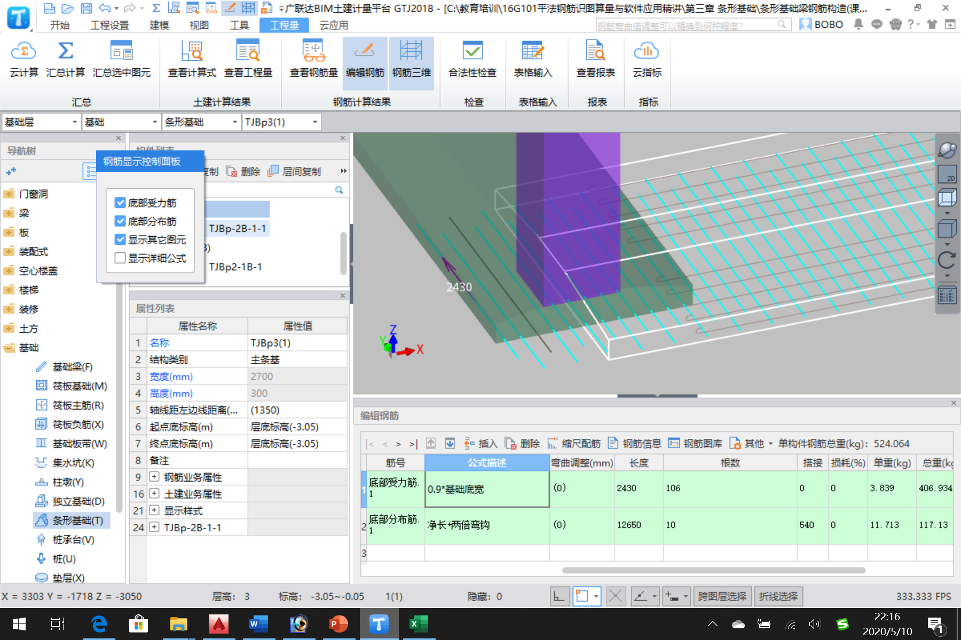
Task: Open TJBp3(1) component dropdown
Action: [x=281, y=122]
